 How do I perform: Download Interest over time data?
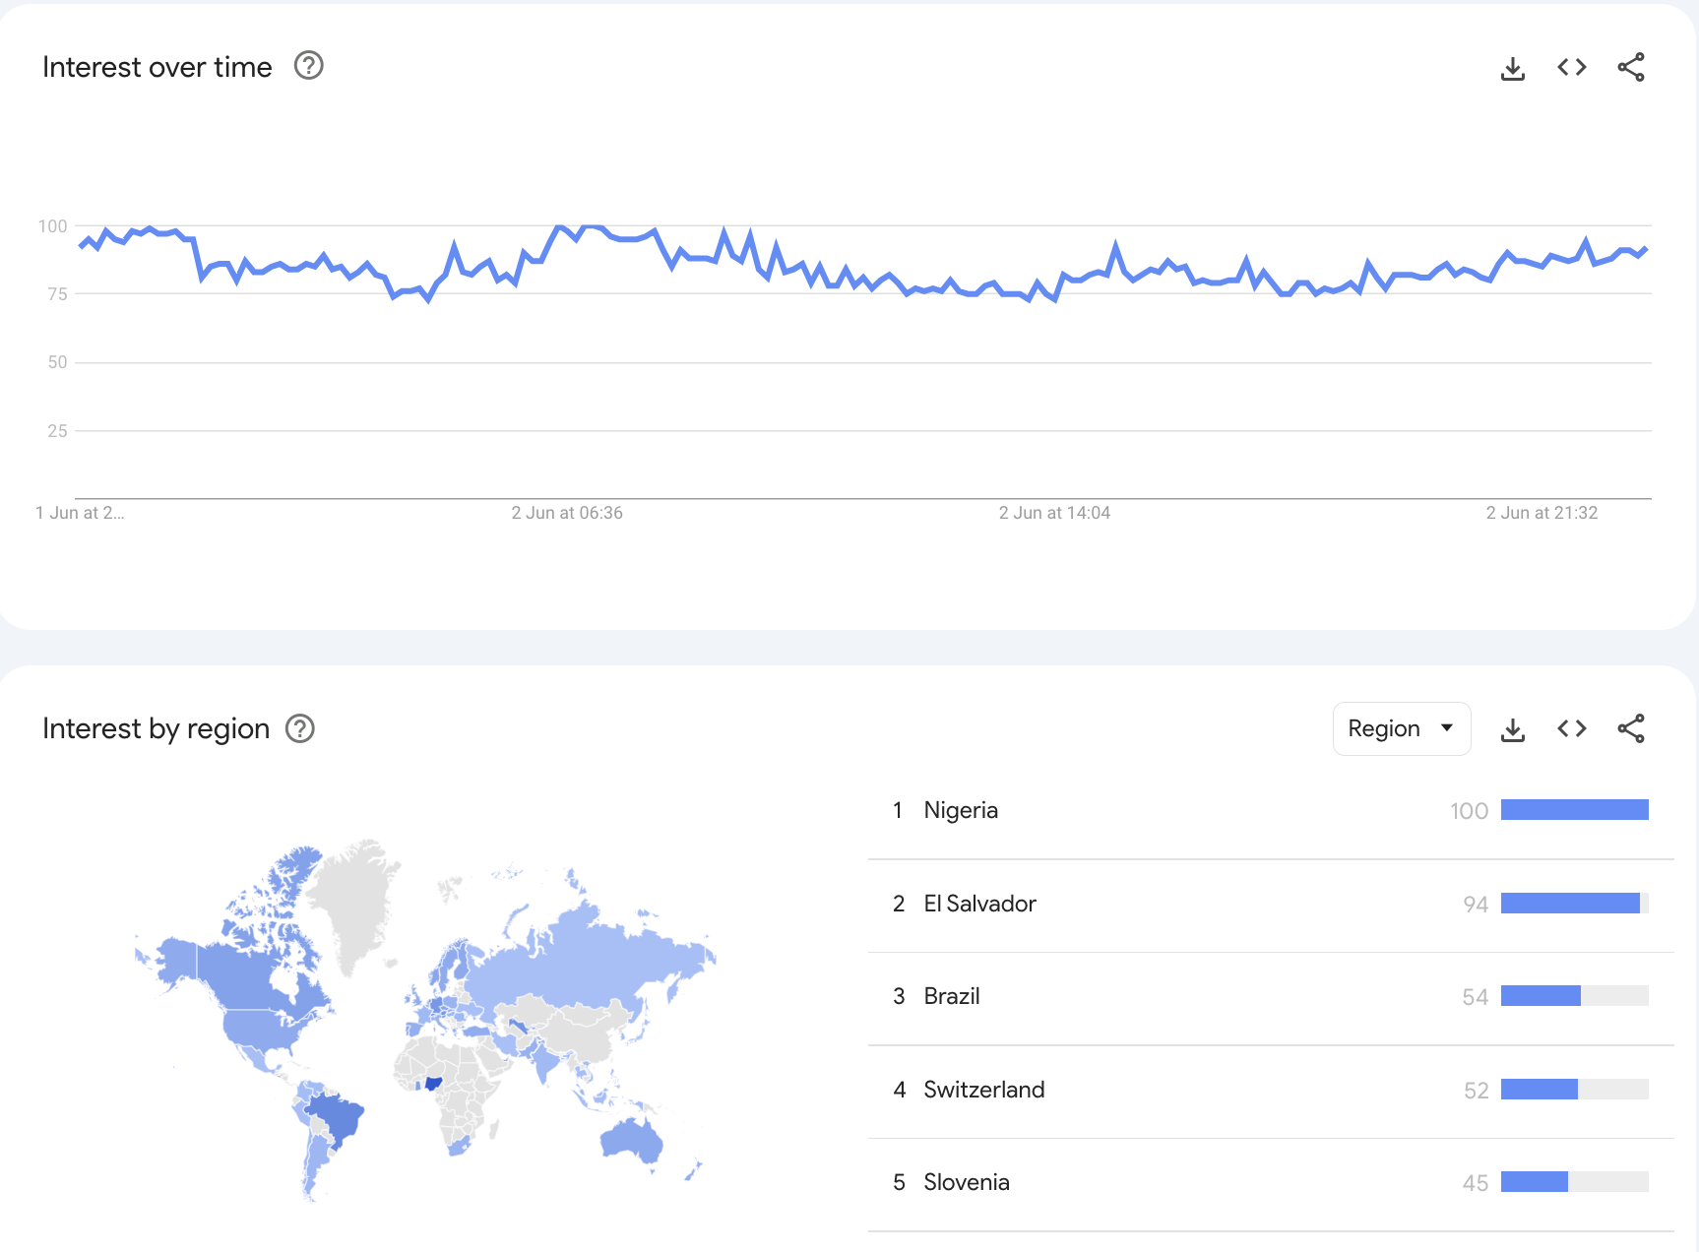coord(1513,68)
